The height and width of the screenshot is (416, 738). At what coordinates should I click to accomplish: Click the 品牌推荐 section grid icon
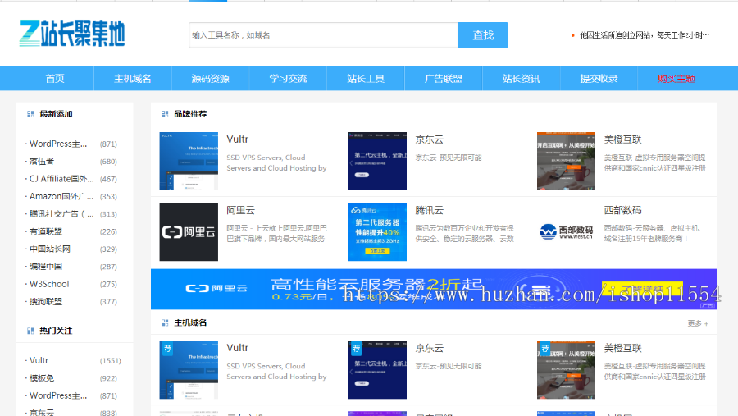[165, 114]
